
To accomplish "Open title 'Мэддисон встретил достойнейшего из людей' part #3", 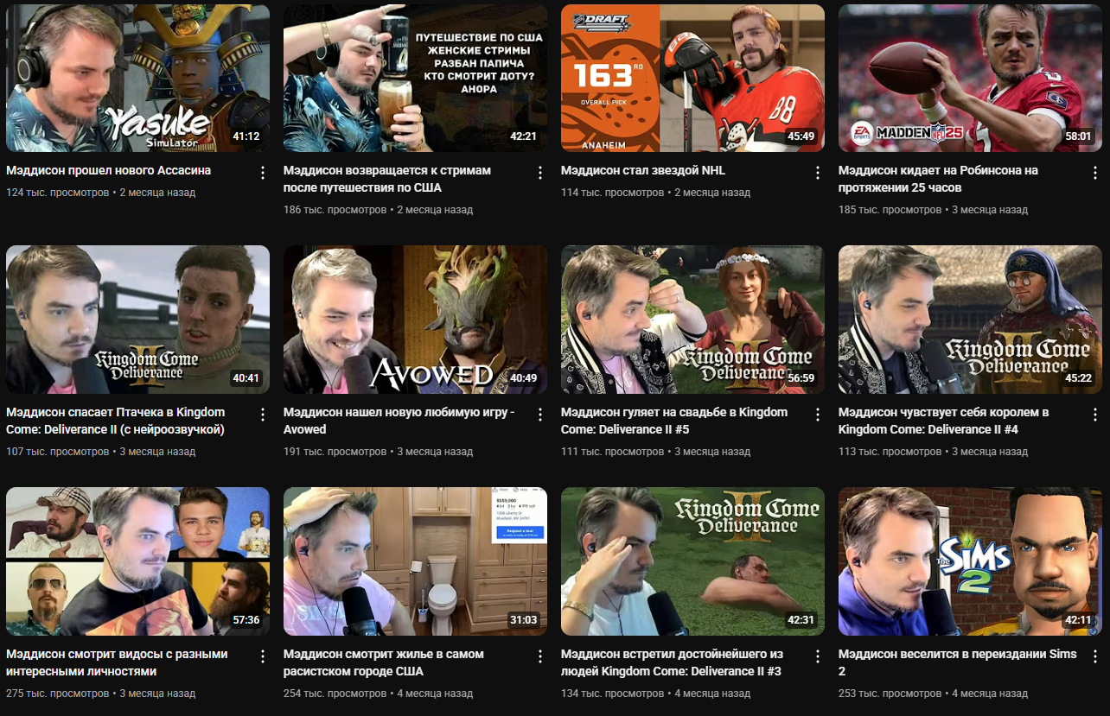I will coord(672,662).
